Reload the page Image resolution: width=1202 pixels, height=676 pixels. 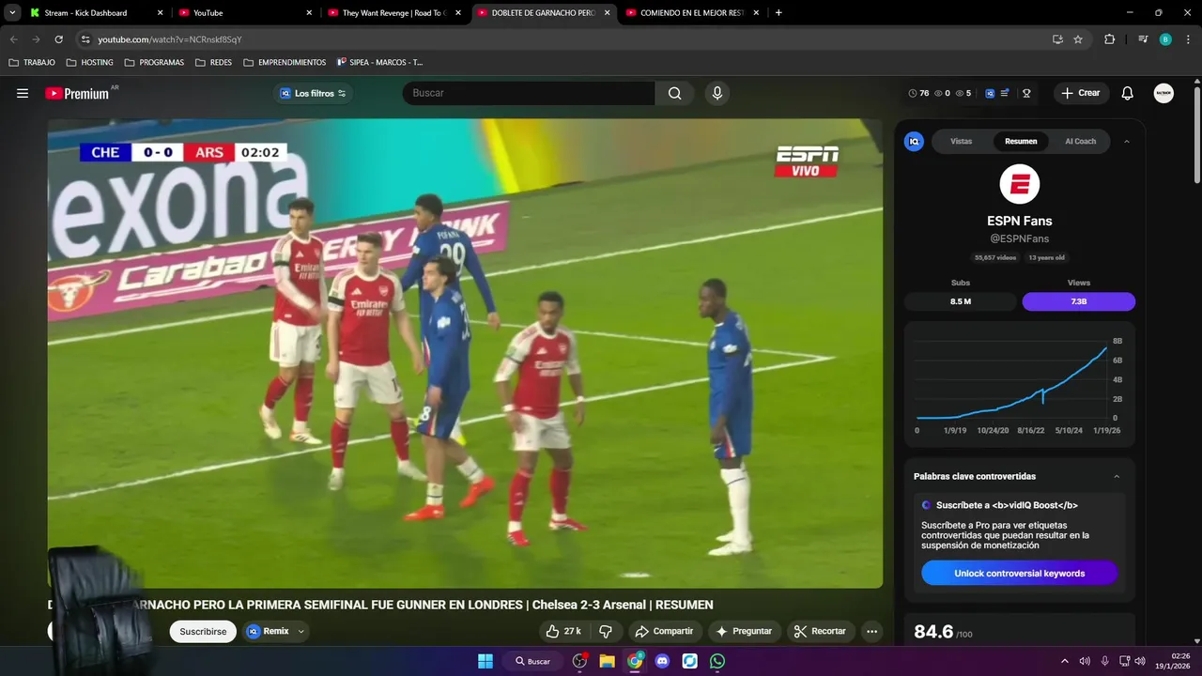58,39
